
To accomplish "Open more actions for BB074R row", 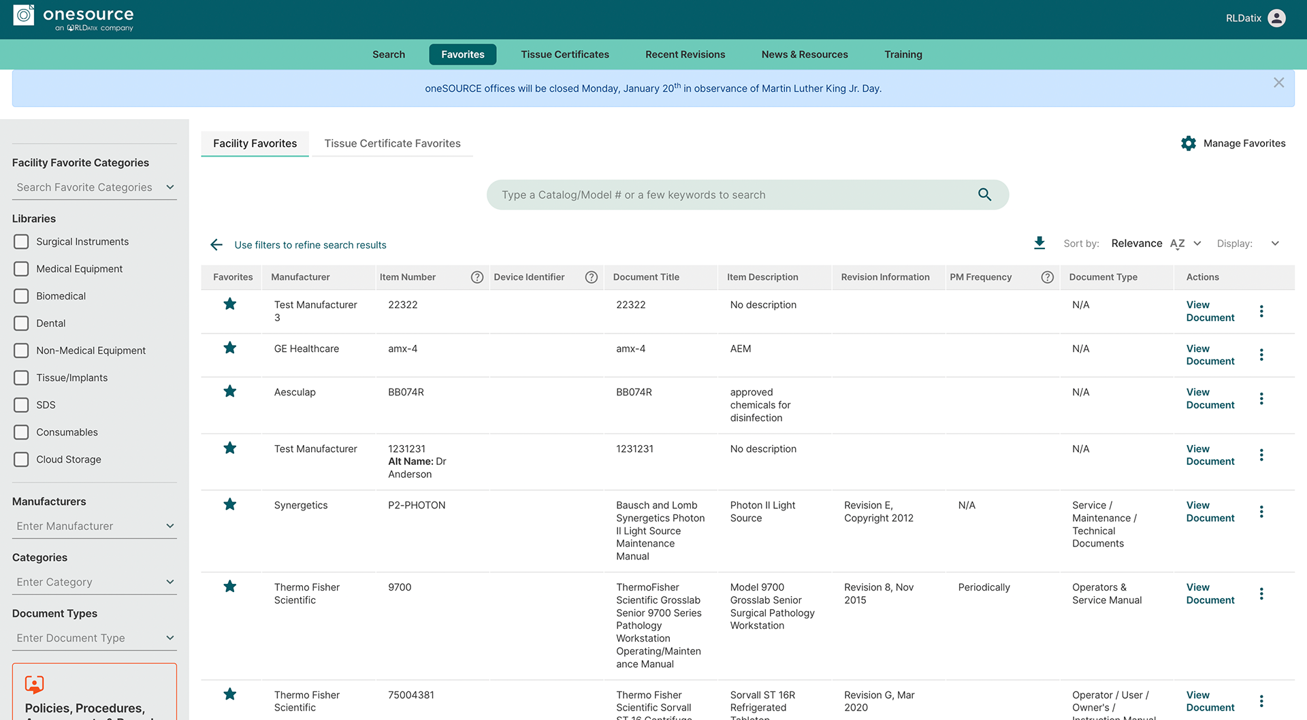I will [1261, 398].
